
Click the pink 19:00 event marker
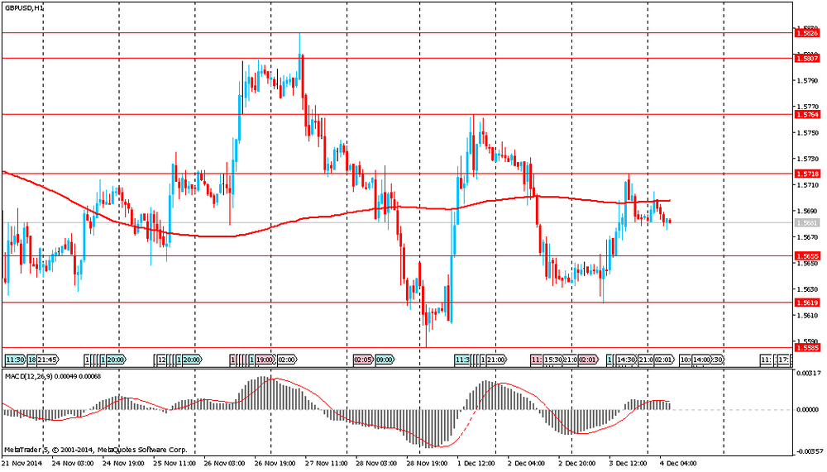265,360
